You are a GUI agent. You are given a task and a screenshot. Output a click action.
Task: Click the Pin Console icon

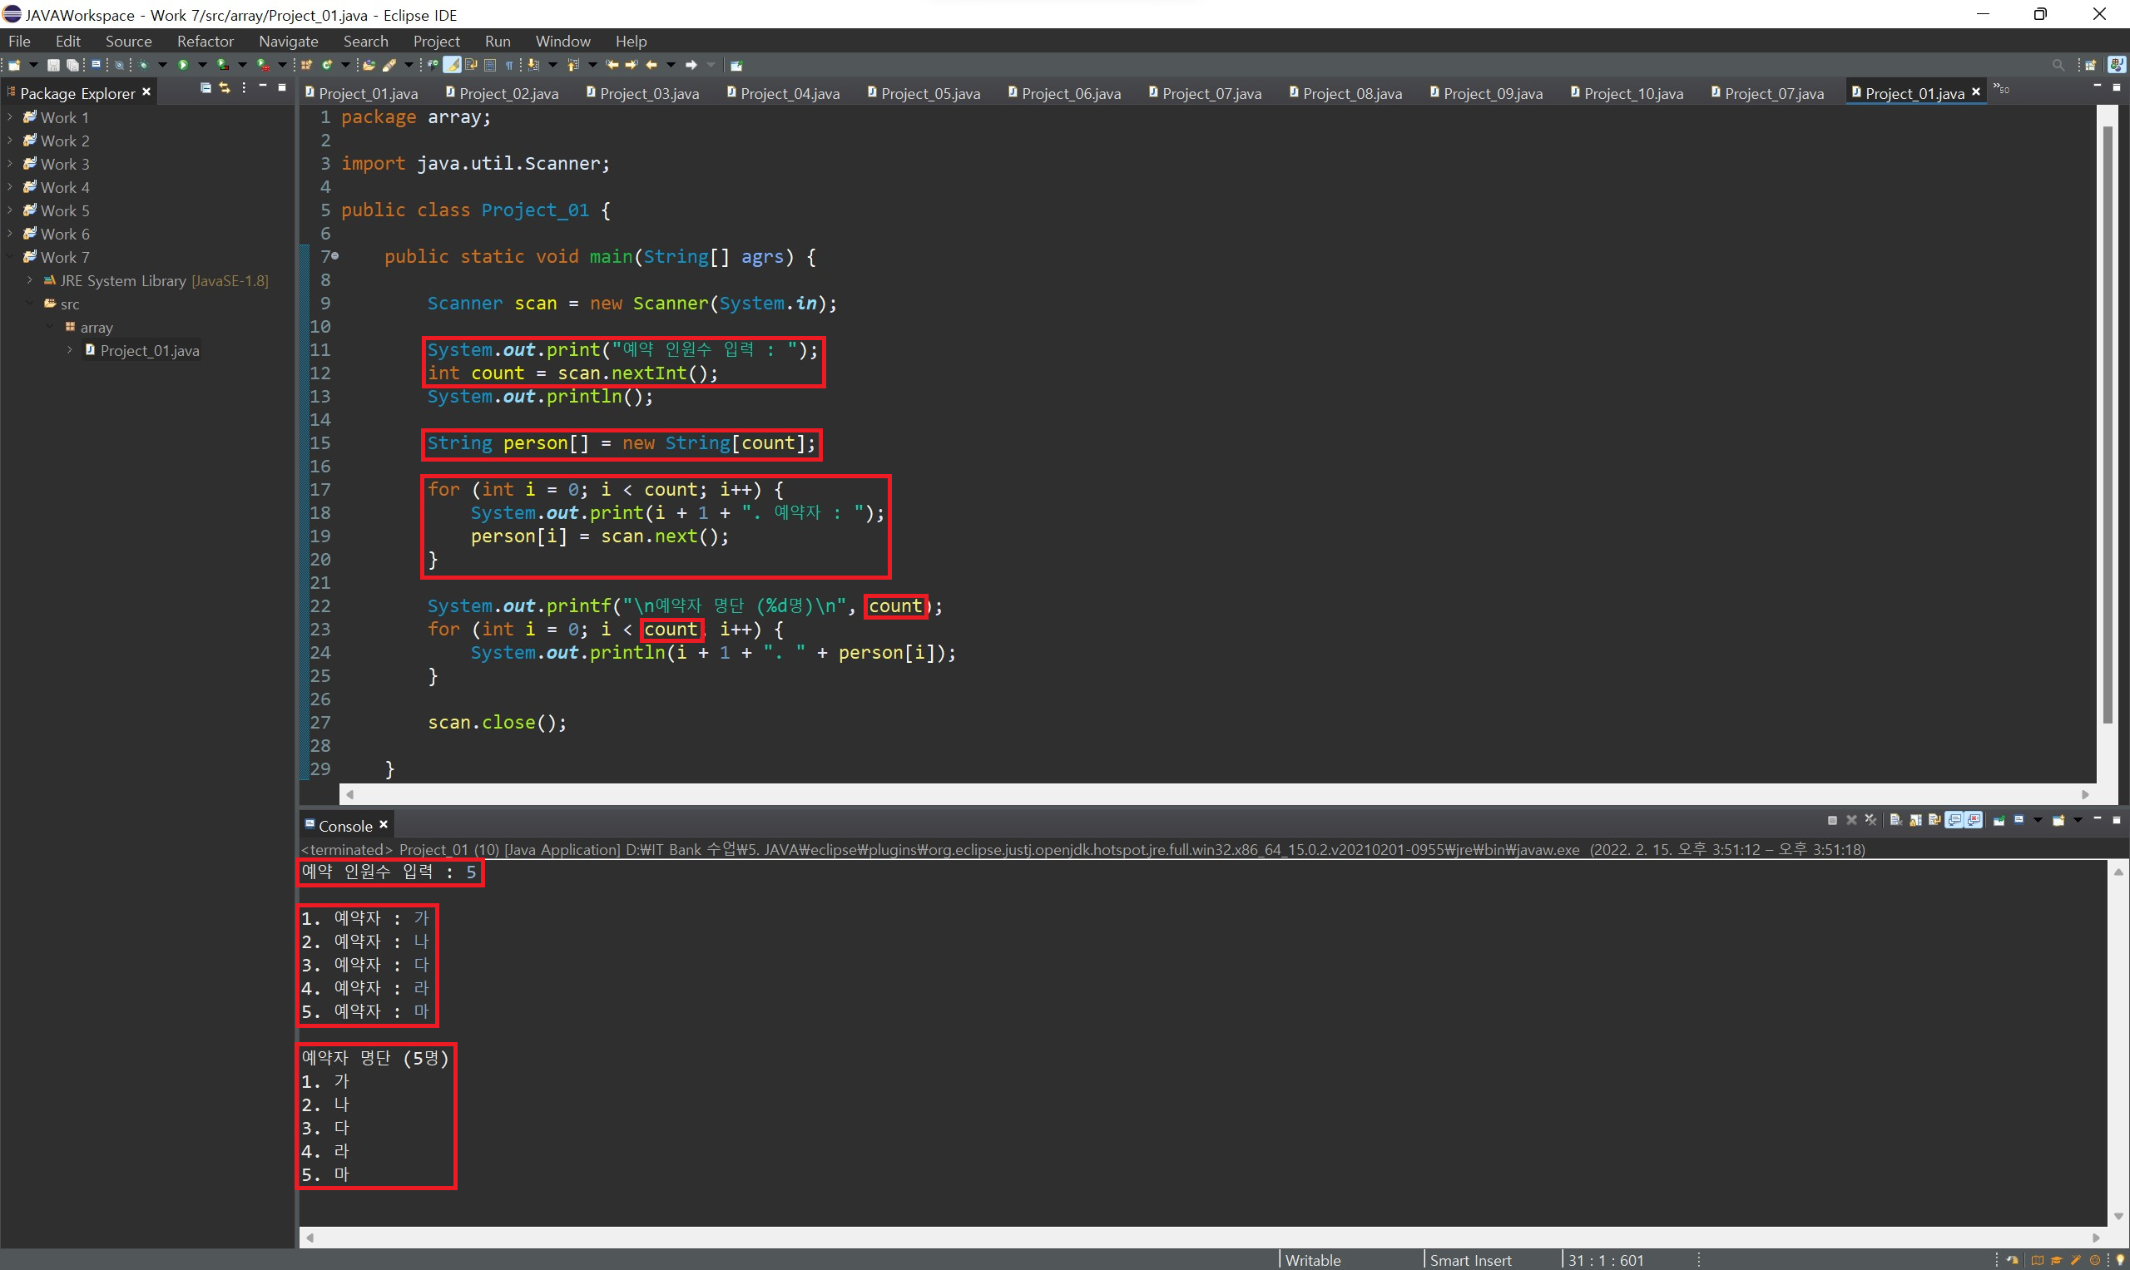pos(1999,821)
